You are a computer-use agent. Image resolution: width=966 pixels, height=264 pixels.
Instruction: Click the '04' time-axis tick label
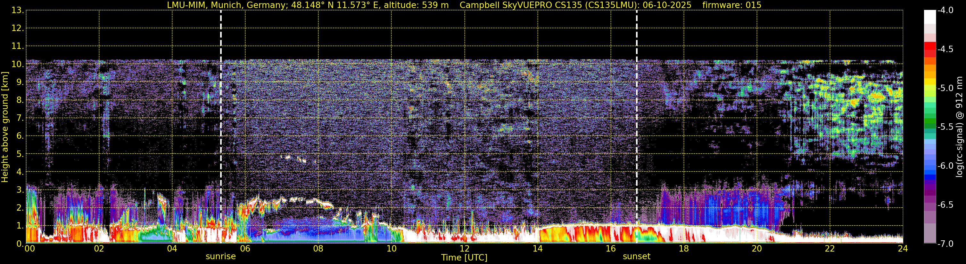(x=172, y=249)
